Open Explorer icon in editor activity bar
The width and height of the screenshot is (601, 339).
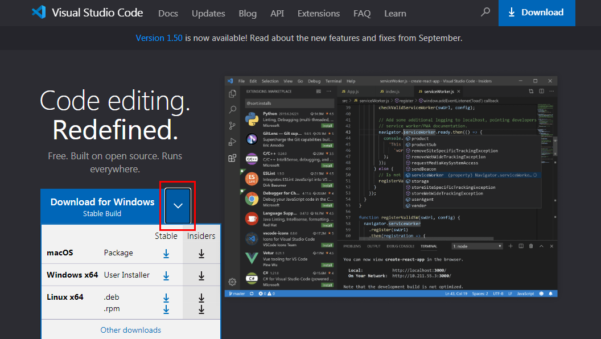232,93
